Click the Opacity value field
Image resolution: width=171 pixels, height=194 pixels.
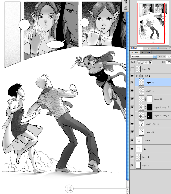pyautogui.click(x=169, y=57)
